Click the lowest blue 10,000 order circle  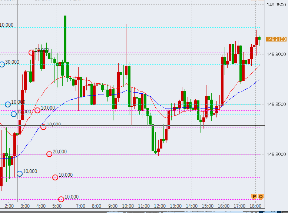20,174
